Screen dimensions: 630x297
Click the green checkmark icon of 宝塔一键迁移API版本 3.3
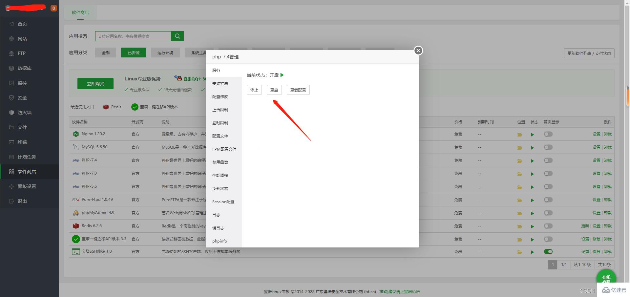pyautogui.click(x=76, y=239)
